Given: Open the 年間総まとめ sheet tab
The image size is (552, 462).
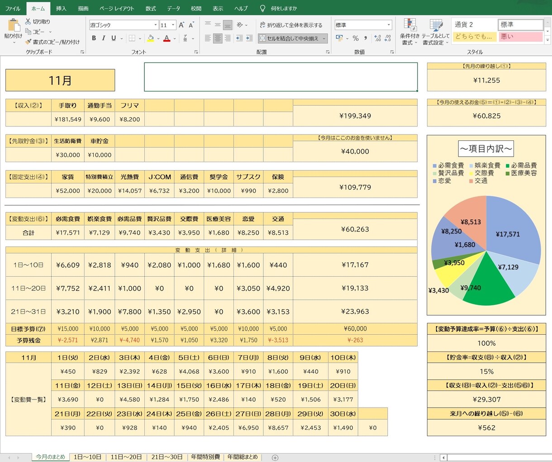Looking at the screenshot, I should (x=242, y=457).
